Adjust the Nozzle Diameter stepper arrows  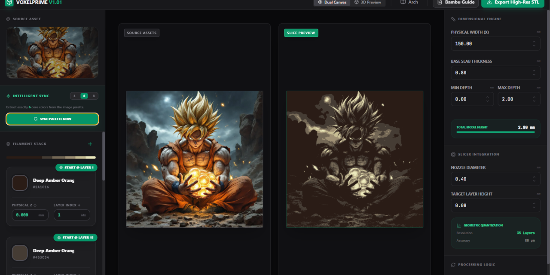tap(534, 179)
